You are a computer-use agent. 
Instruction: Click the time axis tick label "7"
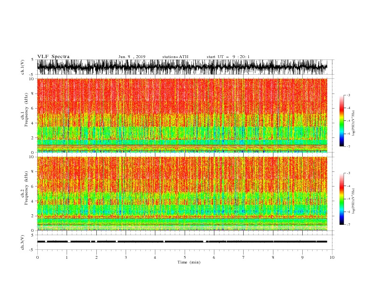(x=244, y=257)
